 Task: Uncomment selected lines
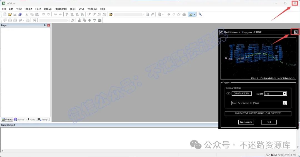coord(104,14)
